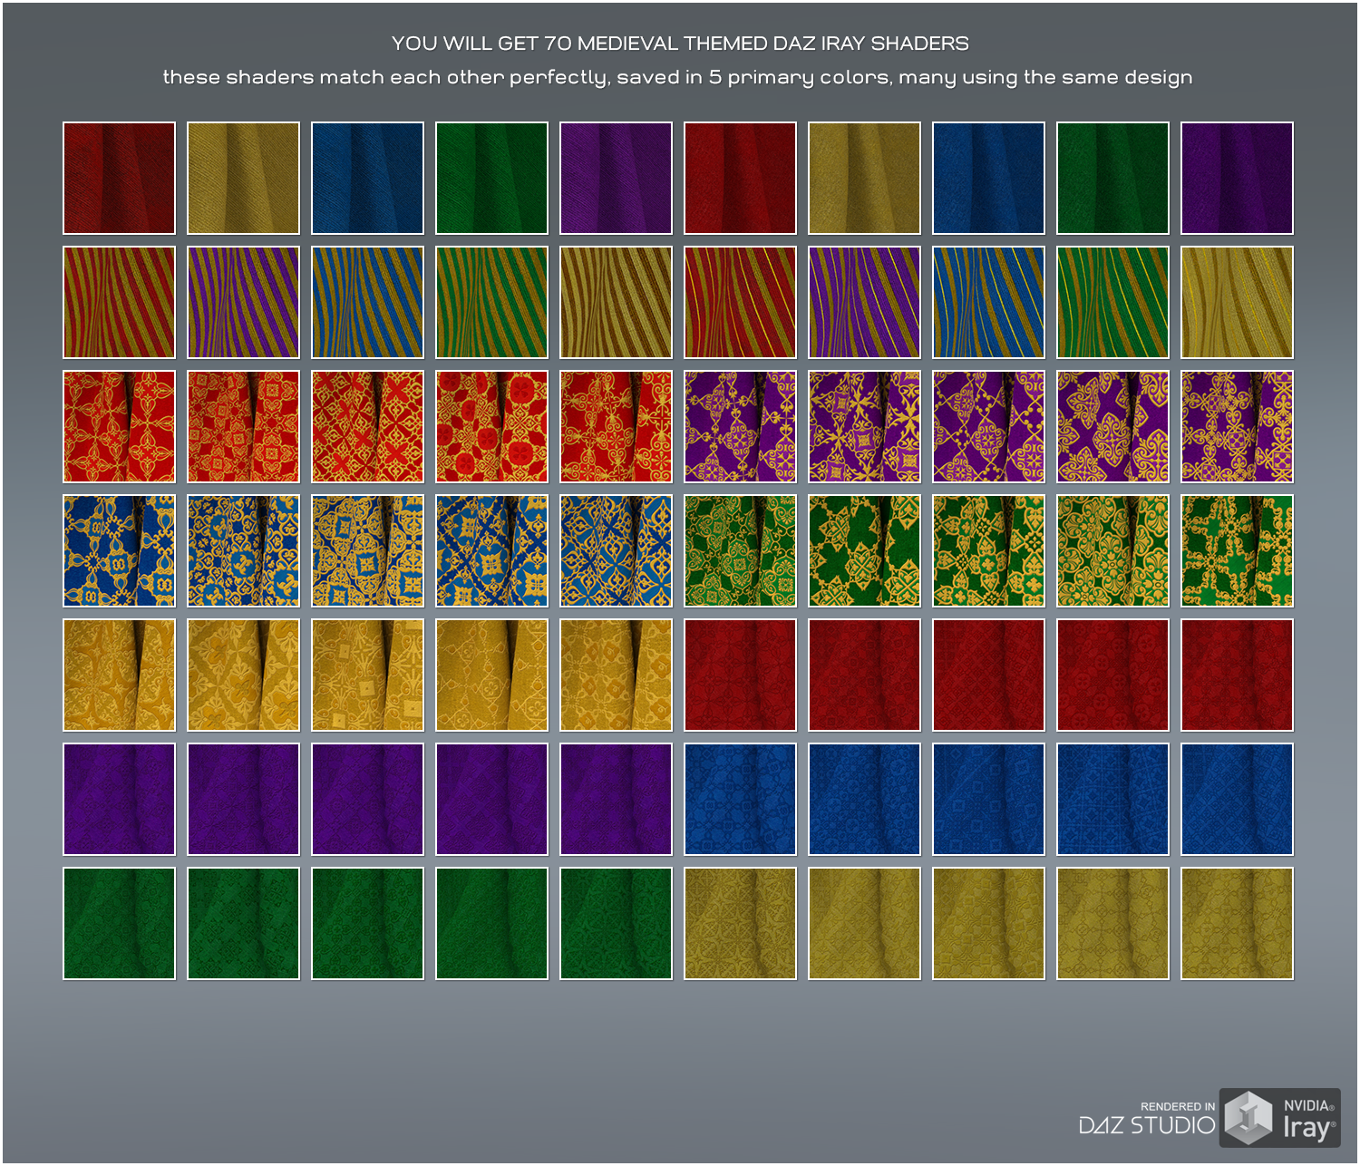Click the DAZ Studio logo text

pyautogui.click(x=1146, y=1125)
